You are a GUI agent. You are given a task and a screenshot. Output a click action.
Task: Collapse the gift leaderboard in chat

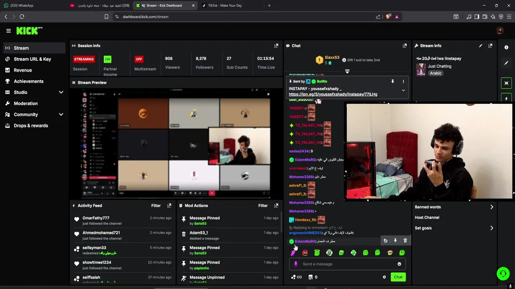point(347,71)
